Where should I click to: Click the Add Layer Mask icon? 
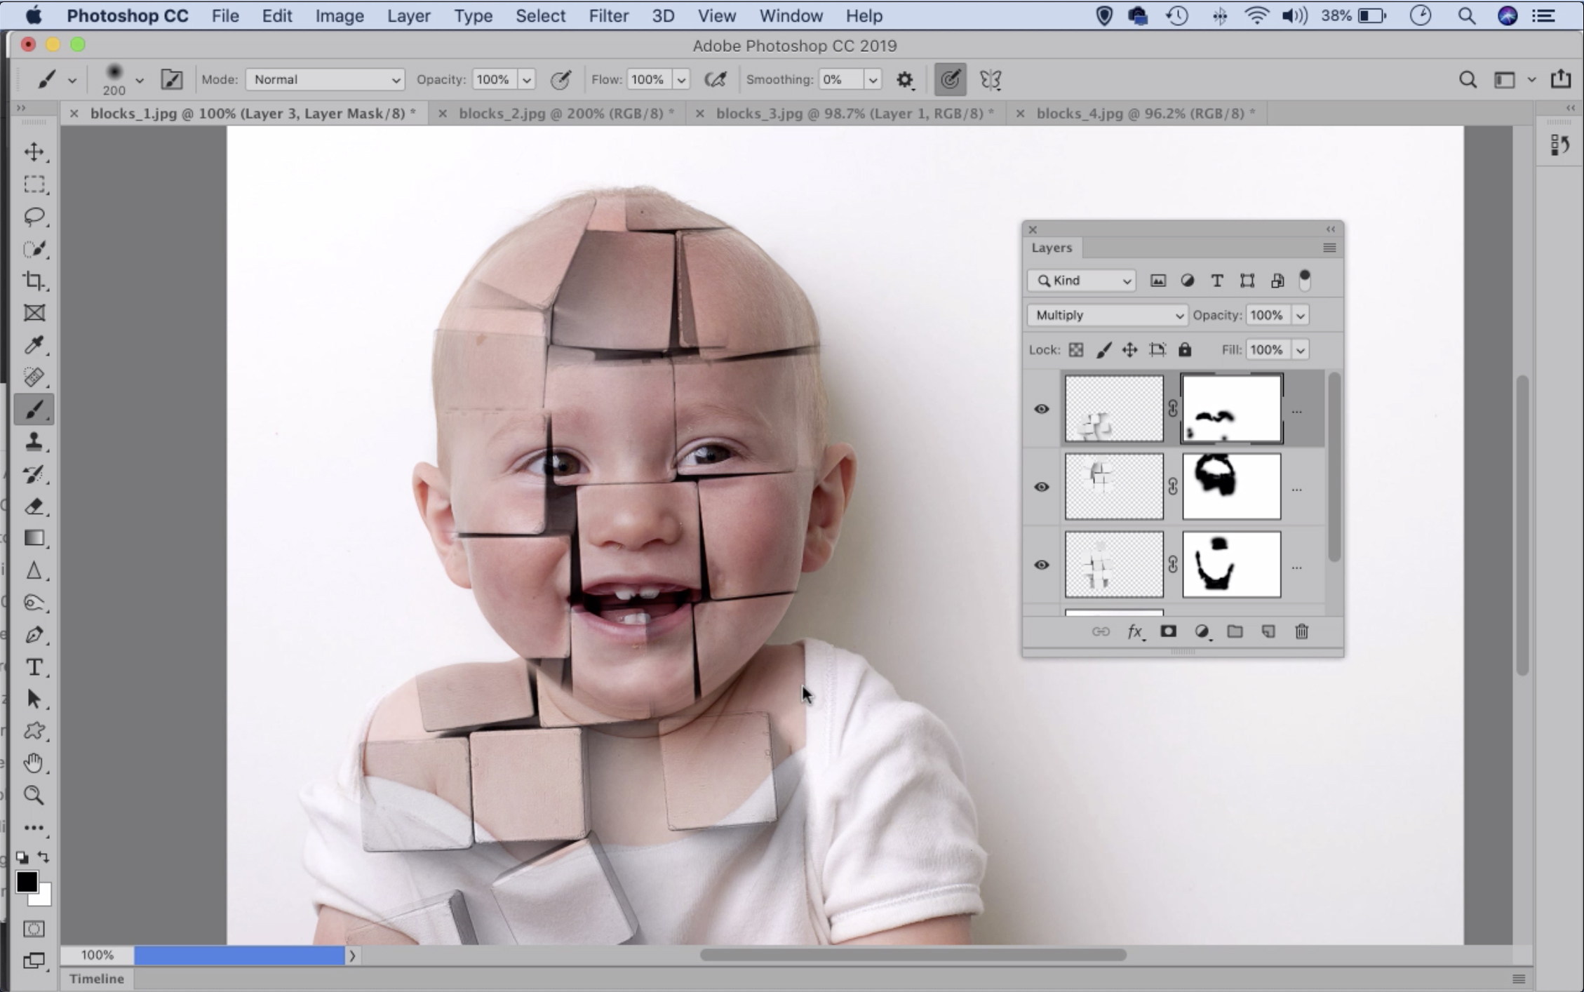click(x=1168, y=631)
